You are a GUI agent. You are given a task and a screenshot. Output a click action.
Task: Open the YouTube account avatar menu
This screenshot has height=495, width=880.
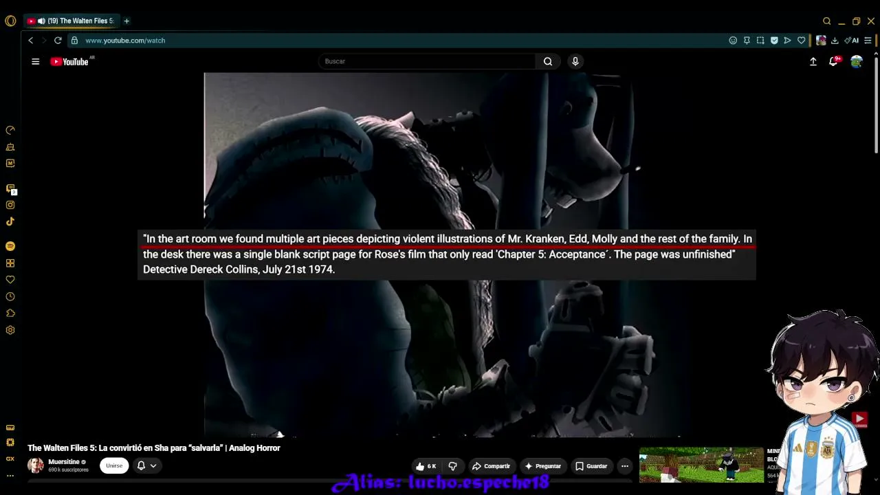857,61
